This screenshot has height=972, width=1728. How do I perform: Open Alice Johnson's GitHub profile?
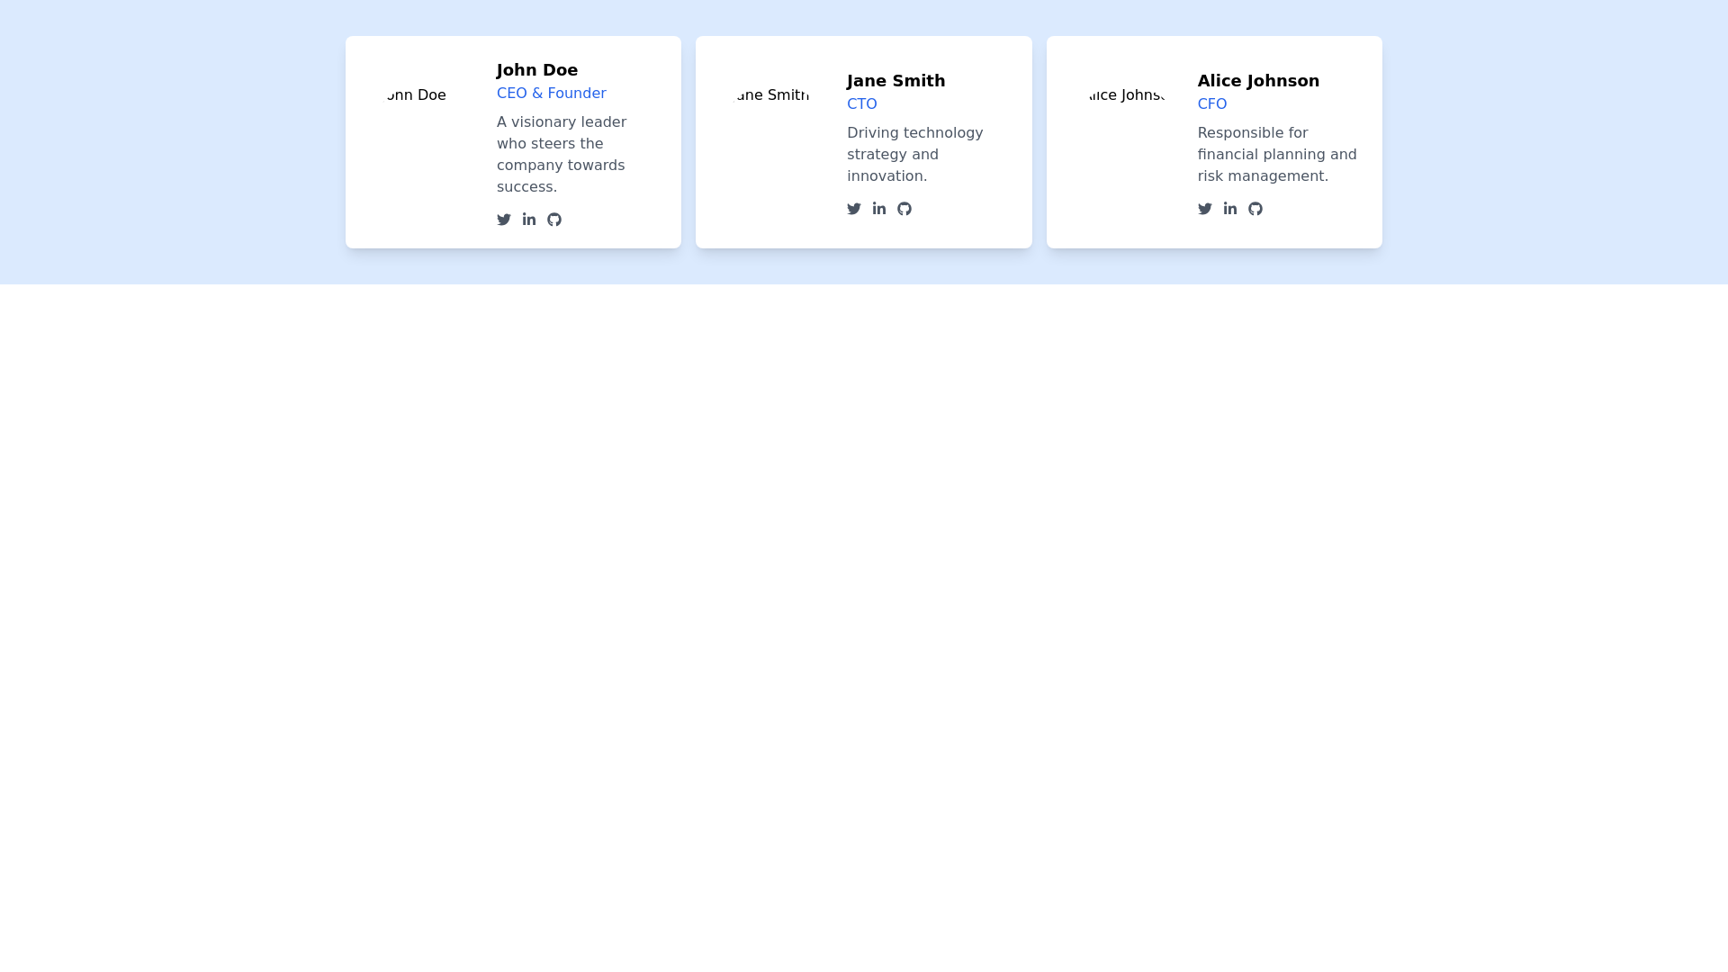coord(1255,208)
